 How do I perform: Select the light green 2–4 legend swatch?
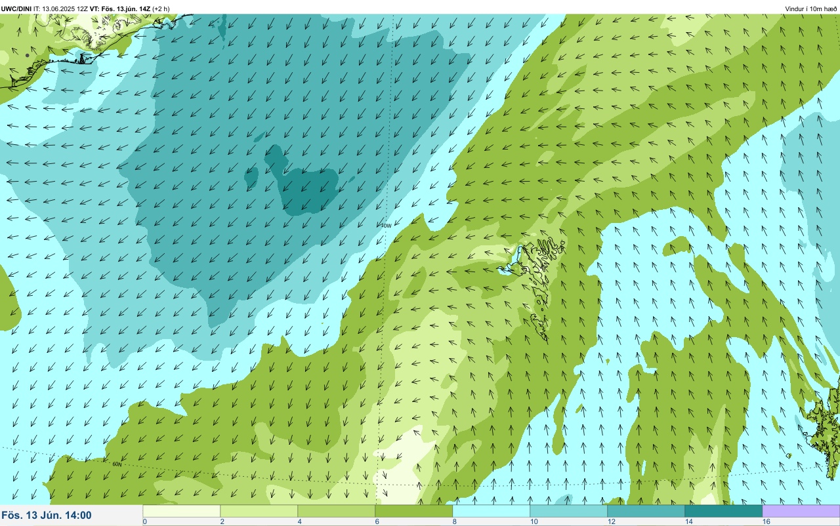click(x=259, y=511)
